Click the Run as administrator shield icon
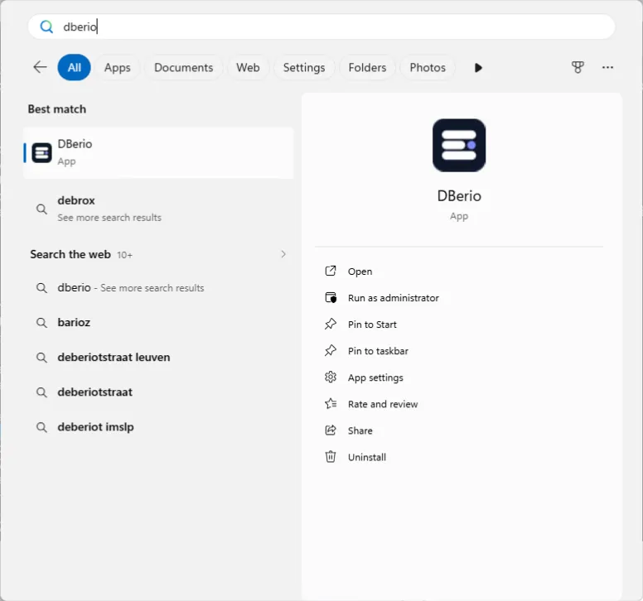Screen dimensions: 643x601 [331, 297]
